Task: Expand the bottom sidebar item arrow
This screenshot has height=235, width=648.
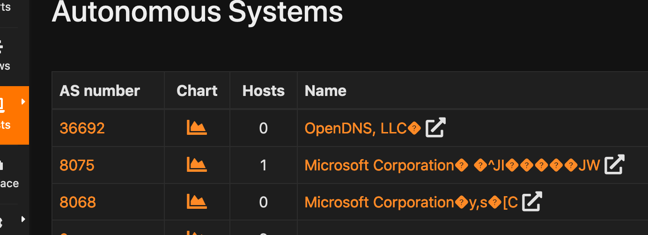Action: tap(23, 219)
